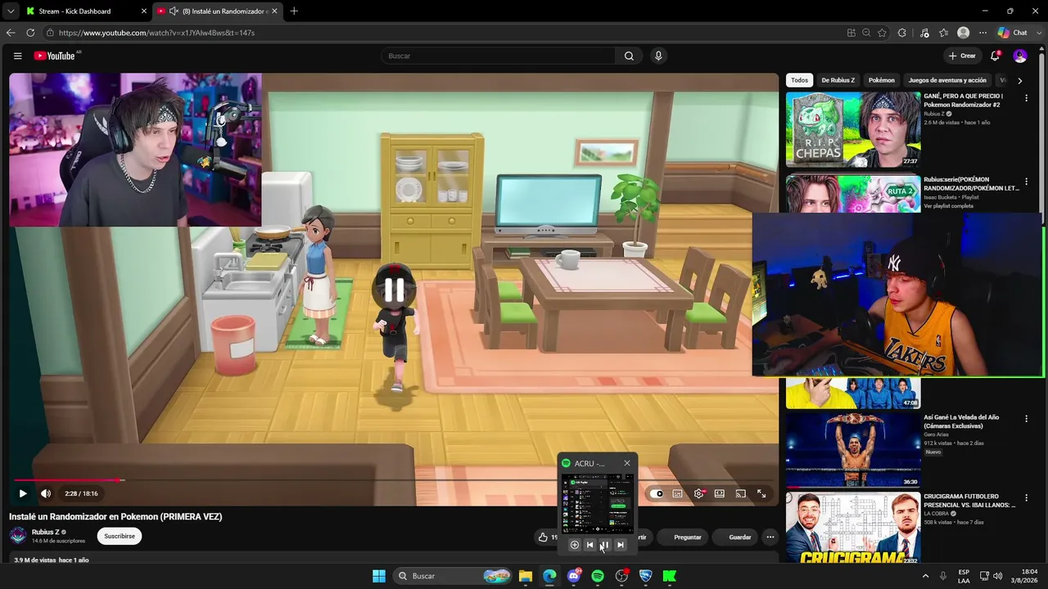The image size is (1048, 589).
Task: Open the video player settings gear
Action: click(x=698, y=493)
